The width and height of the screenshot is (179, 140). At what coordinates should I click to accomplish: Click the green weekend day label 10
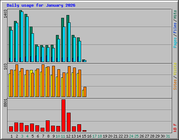(x=58, y=136)
